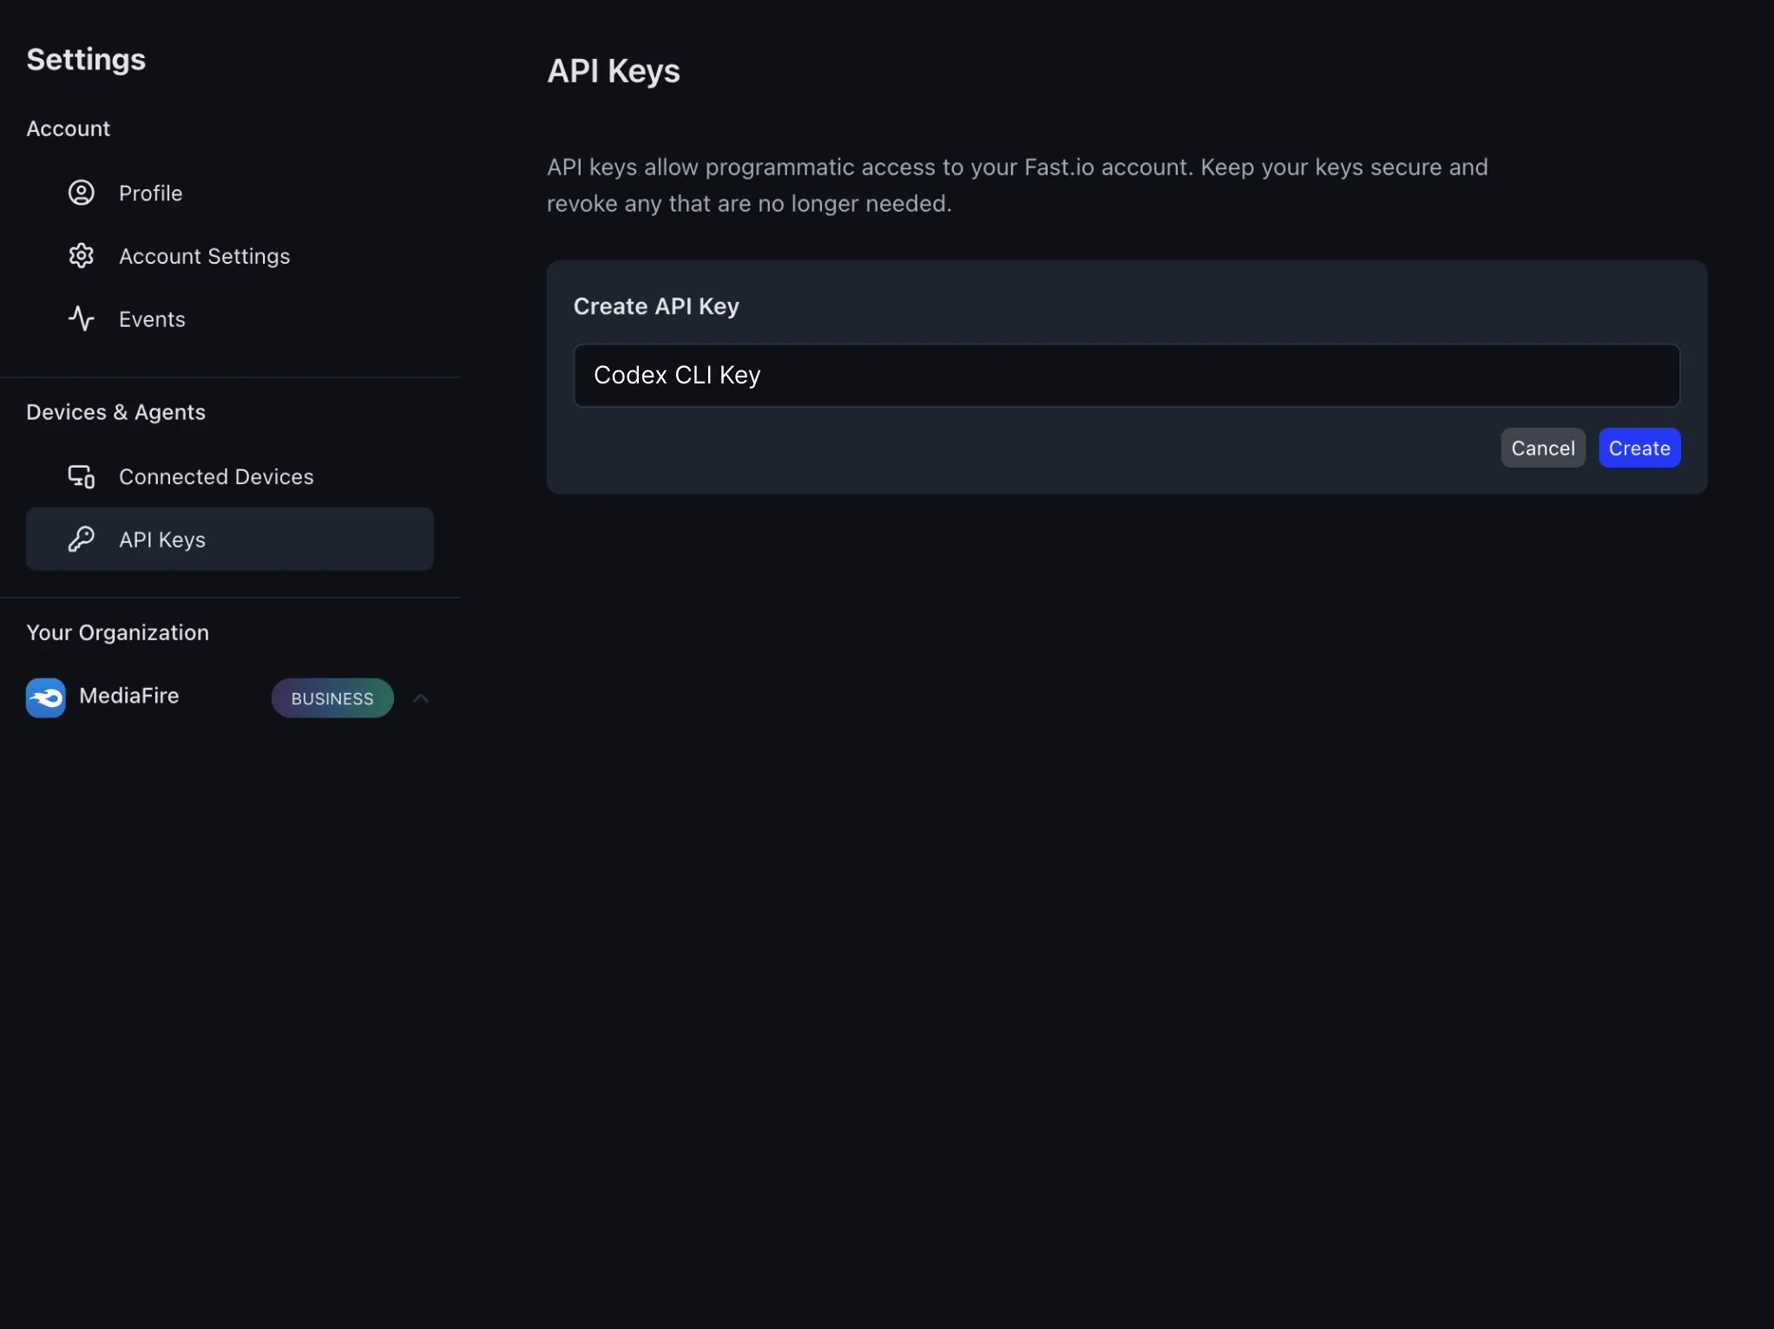Collapse the MediaFire organization row

(420, 697)
